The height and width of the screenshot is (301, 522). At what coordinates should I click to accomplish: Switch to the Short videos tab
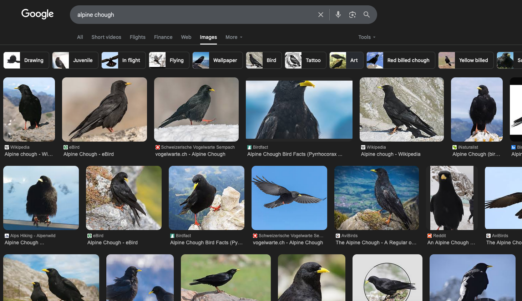[106, 37]
